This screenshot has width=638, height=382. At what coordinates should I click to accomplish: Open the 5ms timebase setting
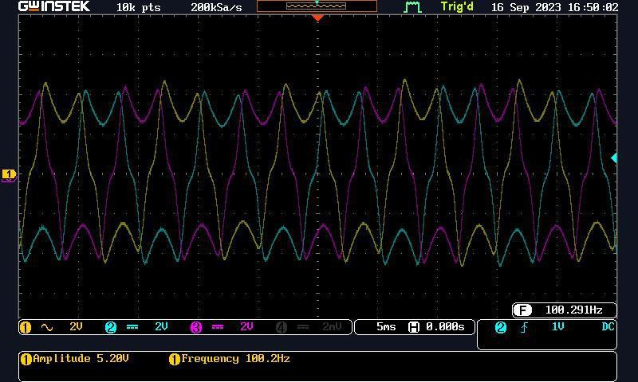click(x=385, y=327)
